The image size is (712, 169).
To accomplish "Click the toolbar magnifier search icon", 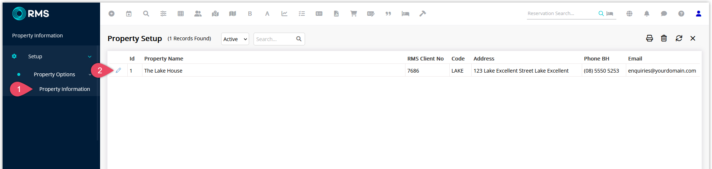I will tap(146, 14).
